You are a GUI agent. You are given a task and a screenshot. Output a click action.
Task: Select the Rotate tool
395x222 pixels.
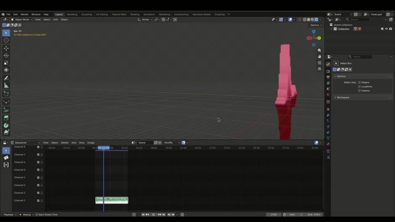coord(6,55)
